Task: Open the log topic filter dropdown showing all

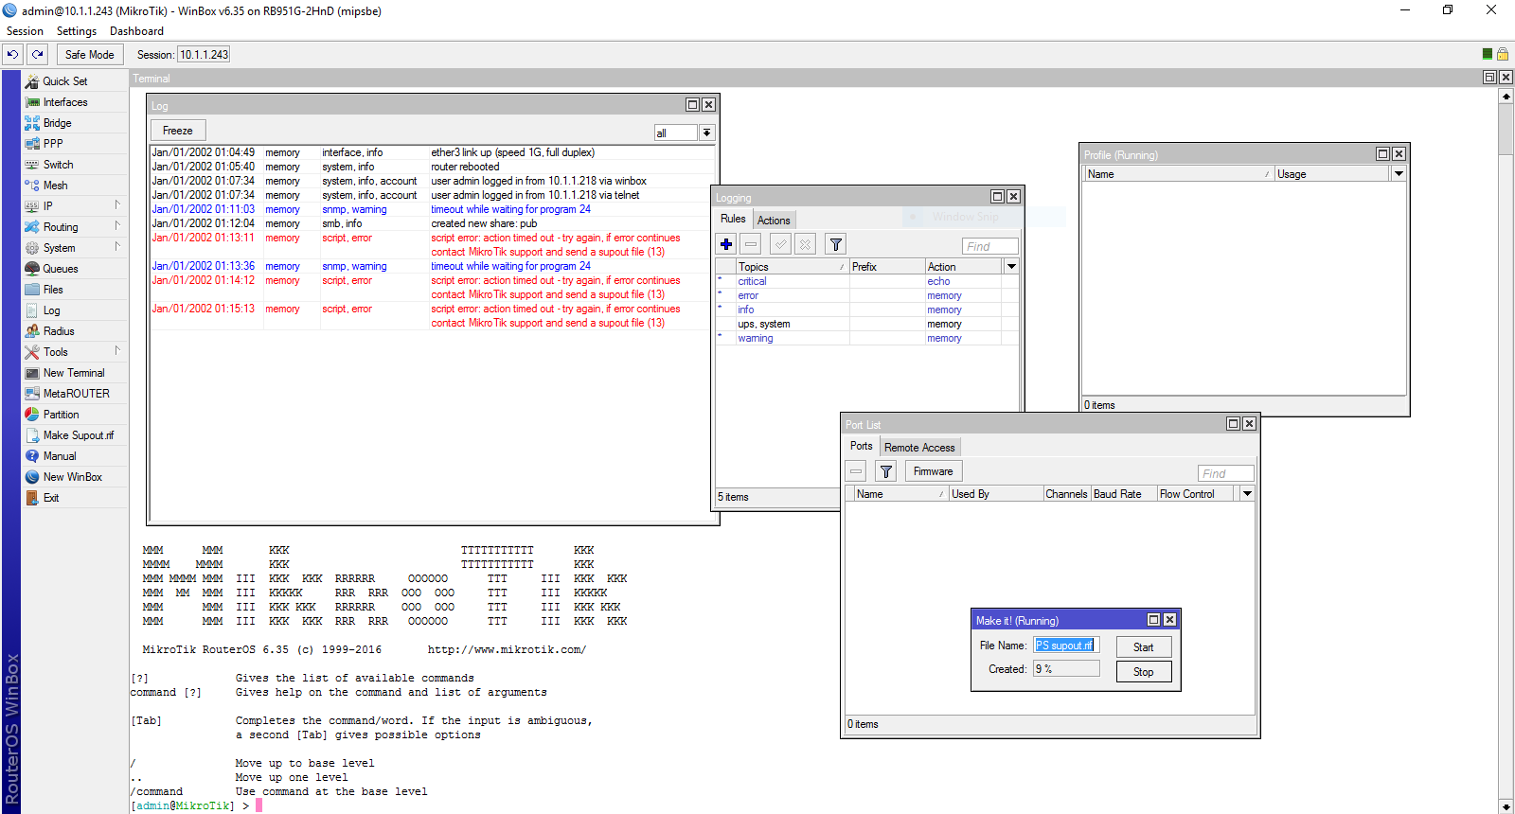Action: [706, 133]
